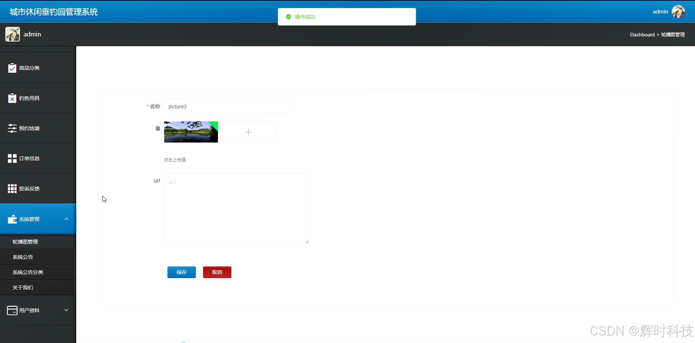This screenshot has height=343, width=695.
Task: Click the 订单信息 grid icon
Action: [x=12, y=158]
